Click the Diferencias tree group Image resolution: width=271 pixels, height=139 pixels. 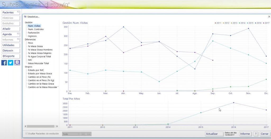(x=30, y=40)
